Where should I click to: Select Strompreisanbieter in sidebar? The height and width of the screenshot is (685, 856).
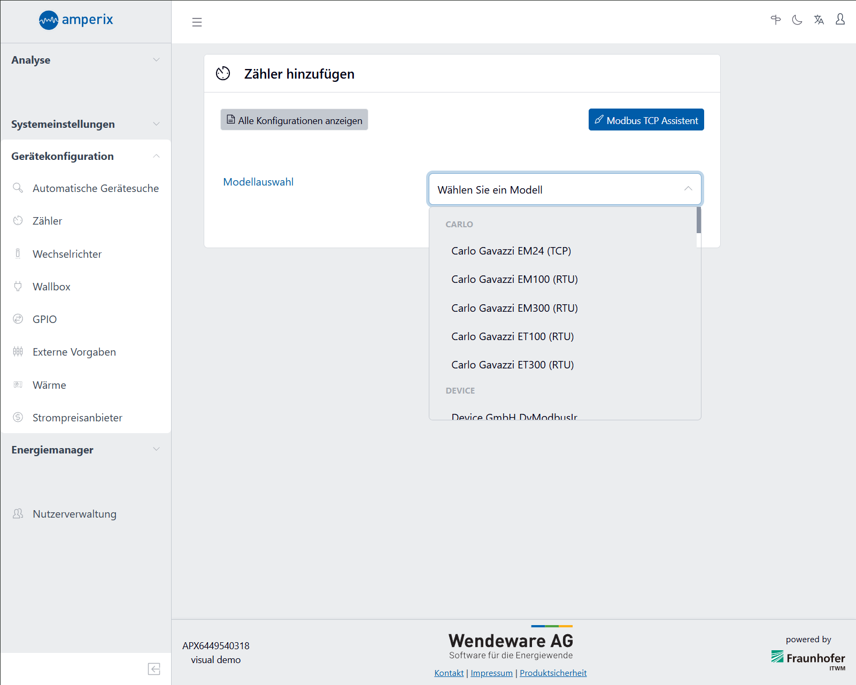pyautogui.click(x=77, y=418)
